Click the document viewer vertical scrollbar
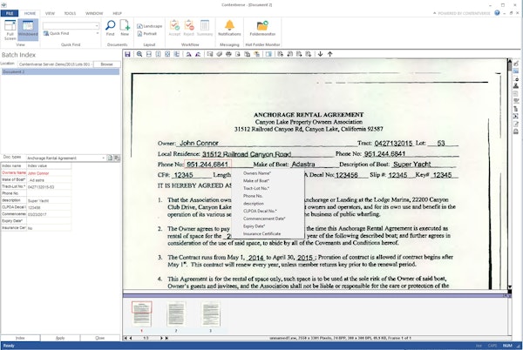This screenshot has width=523, height=350. point(509,173)
